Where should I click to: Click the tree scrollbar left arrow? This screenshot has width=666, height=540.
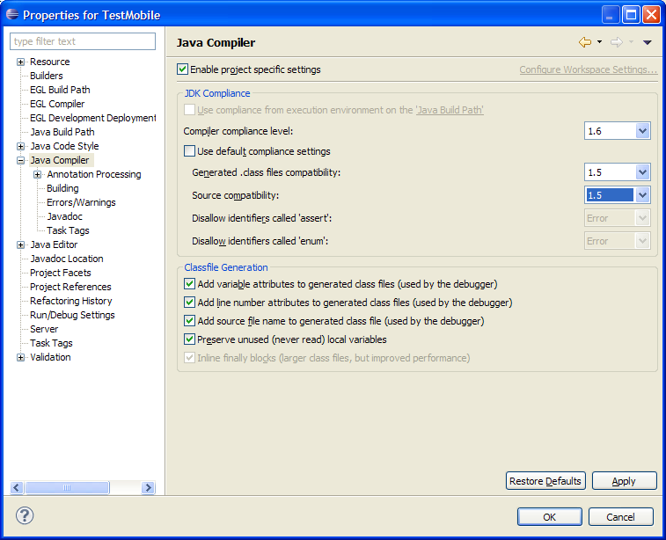(x=17, y=487)
